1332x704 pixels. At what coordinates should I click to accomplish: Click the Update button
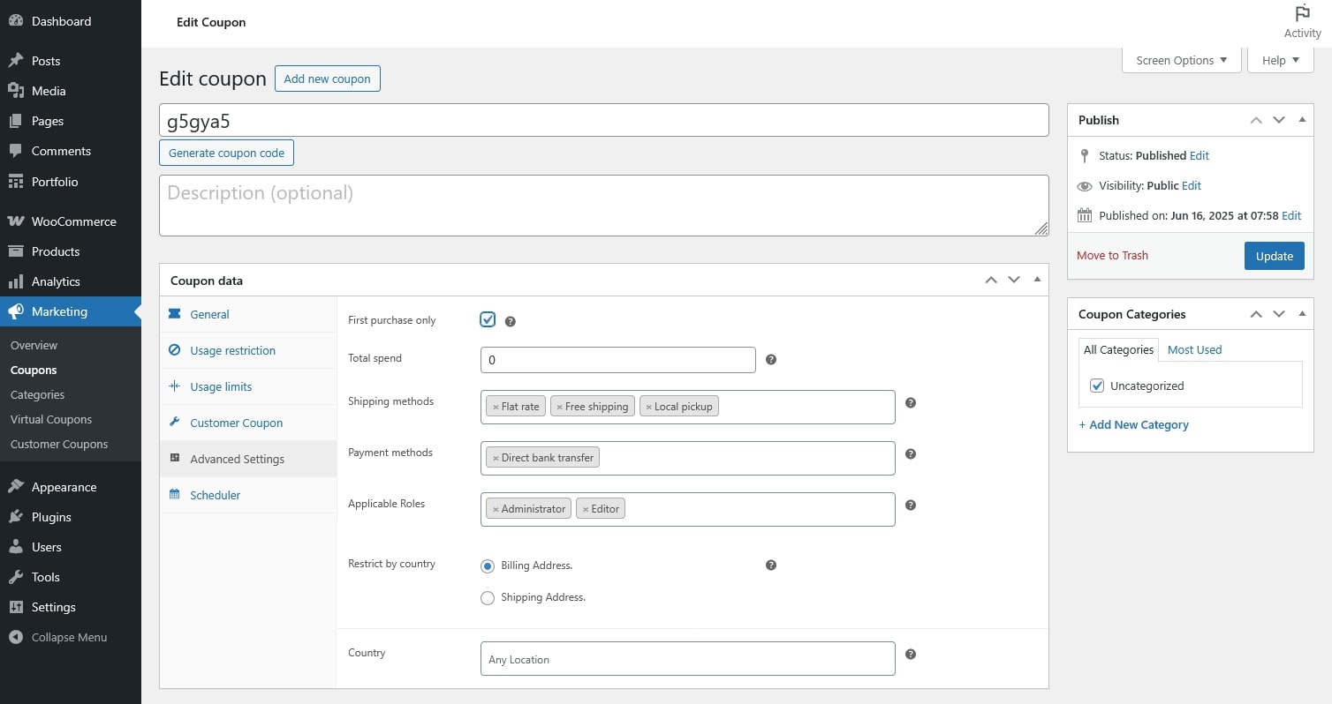click(1274, 256)
